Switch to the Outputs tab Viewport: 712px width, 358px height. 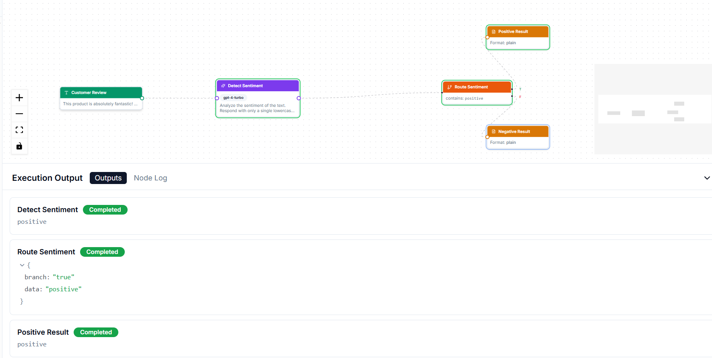tap(108, 178)
